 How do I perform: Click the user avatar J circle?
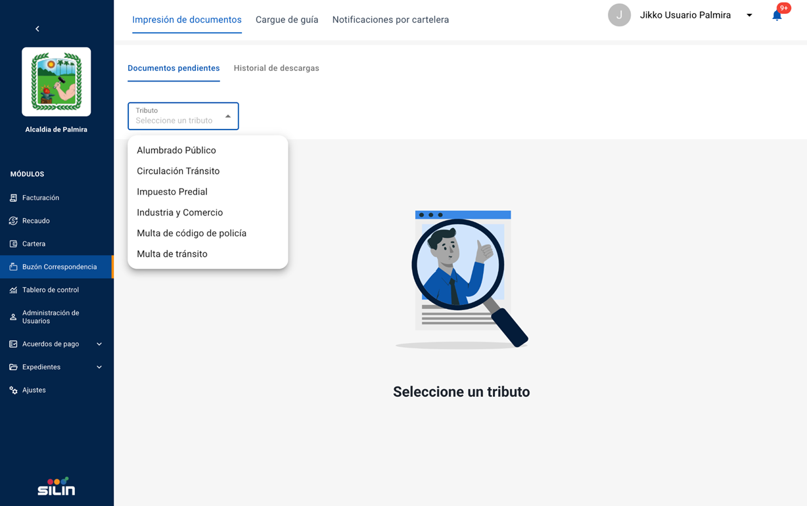[619, 15]
